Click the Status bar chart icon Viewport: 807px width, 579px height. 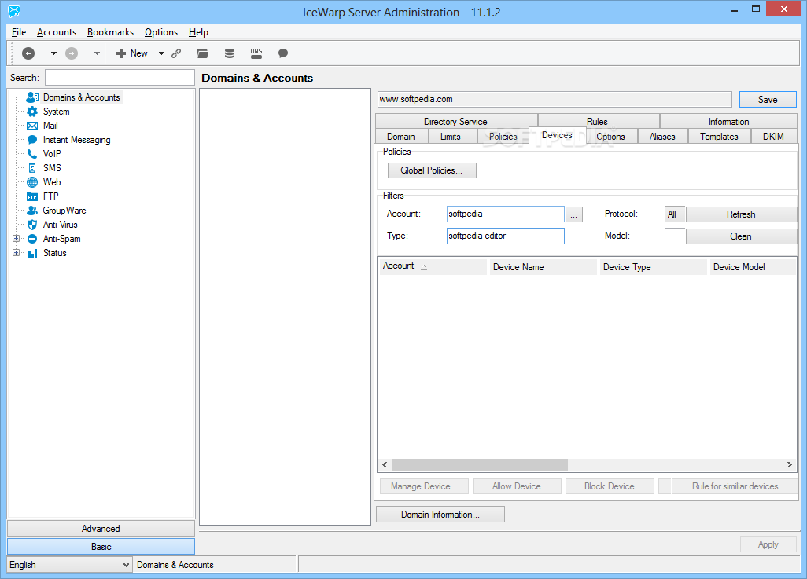pos(32,253)
